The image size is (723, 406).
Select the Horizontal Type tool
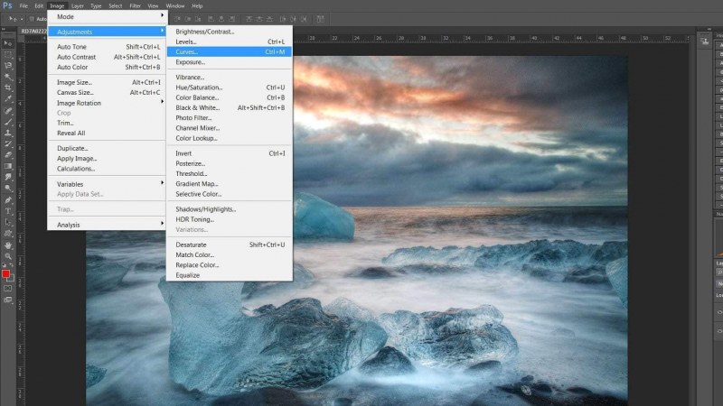tap(8, 210)
